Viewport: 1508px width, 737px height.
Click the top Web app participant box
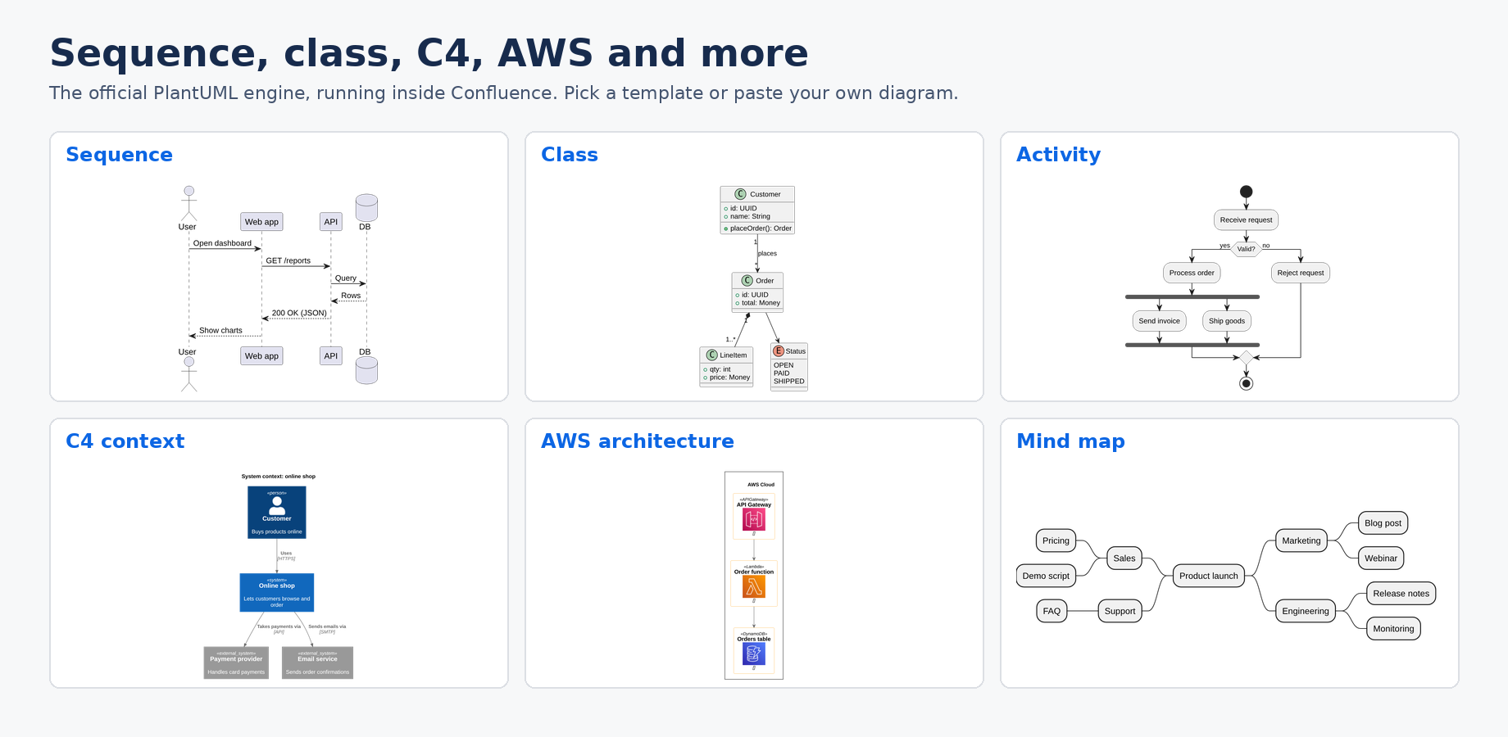click(261, 222)
